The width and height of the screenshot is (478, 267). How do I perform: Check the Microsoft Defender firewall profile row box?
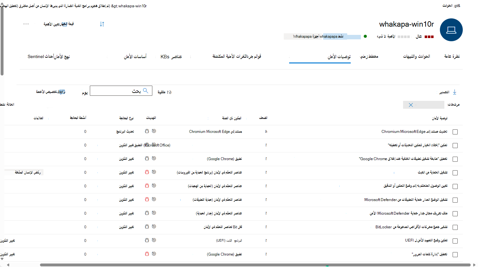point(455,214)
